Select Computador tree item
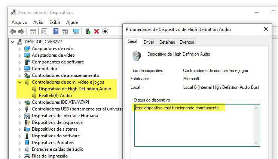Viewport: 278px width, 159px height. (x=45, y=69)
